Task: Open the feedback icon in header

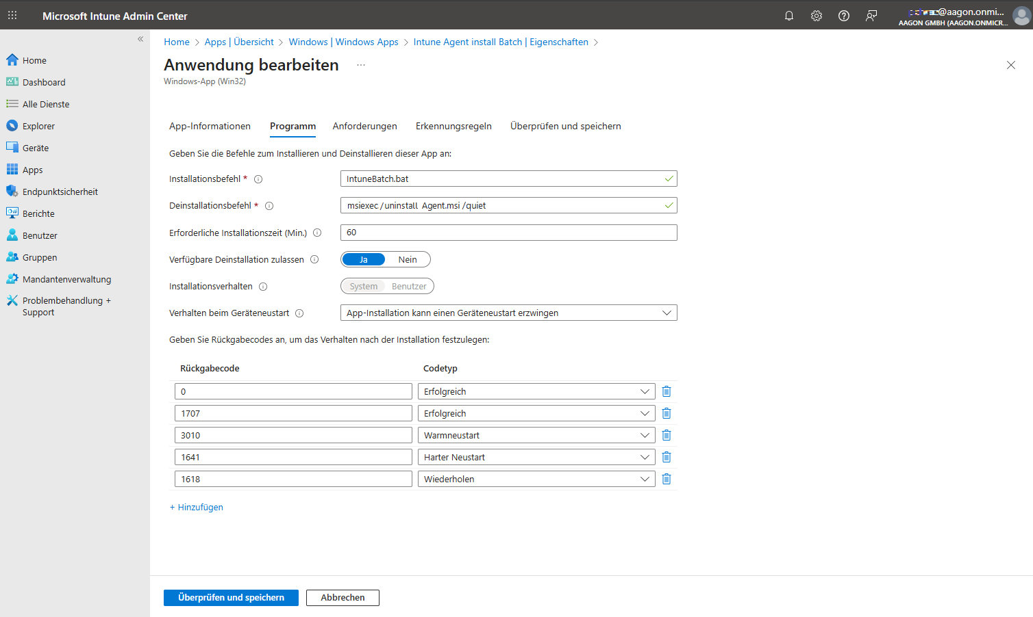Action: click(871, 16)
